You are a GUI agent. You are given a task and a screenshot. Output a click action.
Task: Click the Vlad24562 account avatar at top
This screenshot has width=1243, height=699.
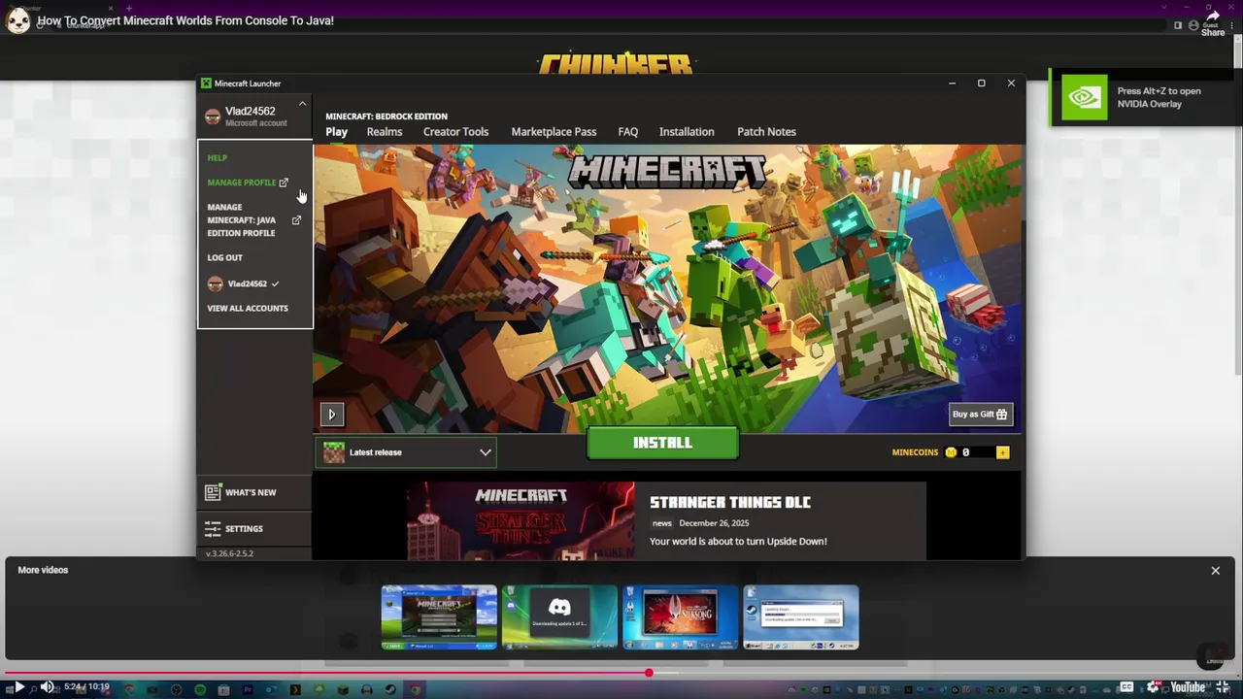(213, 116)
